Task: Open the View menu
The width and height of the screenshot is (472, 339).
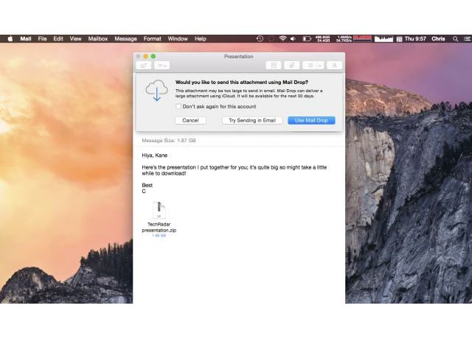Action: click(x=75, y=39)
